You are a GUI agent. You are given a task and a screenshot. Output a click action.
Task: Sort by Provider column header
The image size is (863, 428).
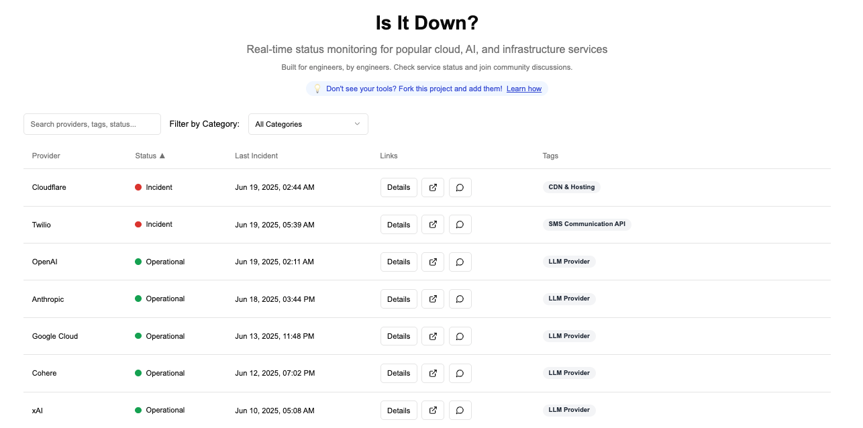[46, 156]
